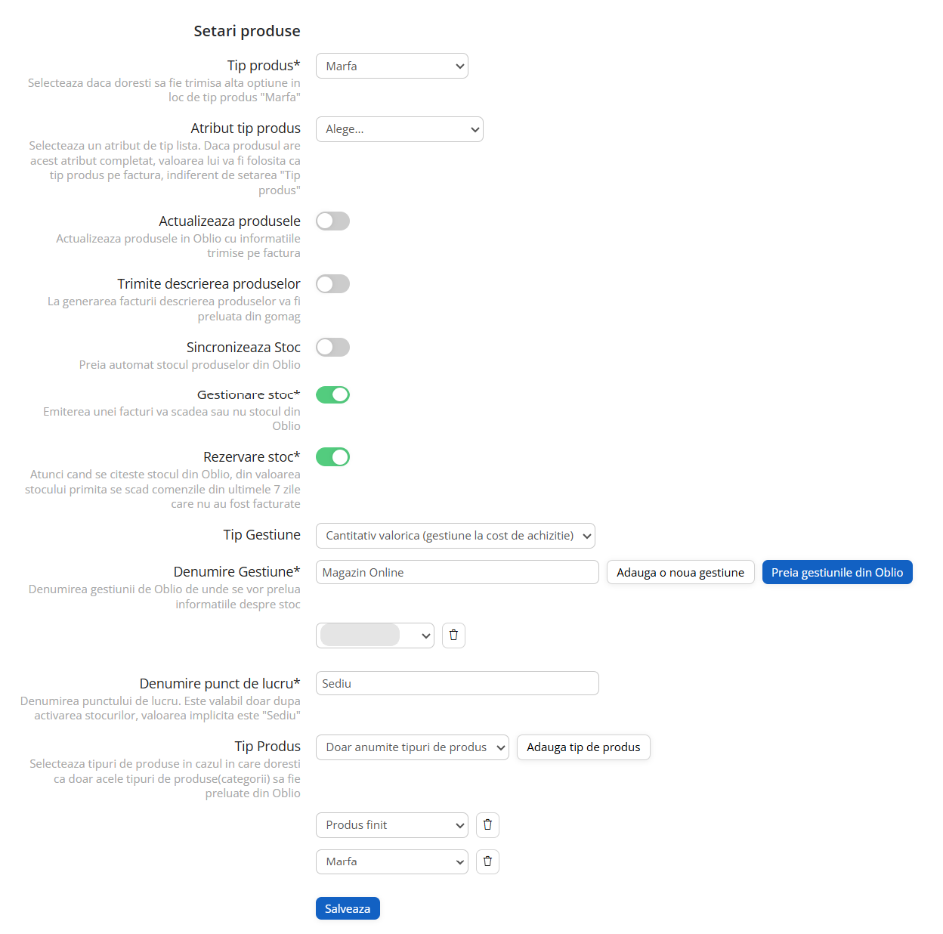Click Preia gestiunile din Oblio button
Viewport: 943px width, 934px height.
(837, 572)
